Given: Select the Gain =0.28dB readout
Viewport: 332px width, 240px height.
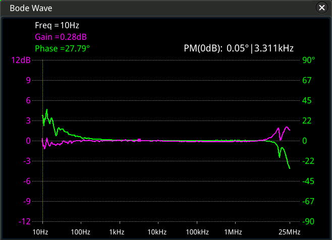Looking at the screenshot, I should [x=61, y=37].
